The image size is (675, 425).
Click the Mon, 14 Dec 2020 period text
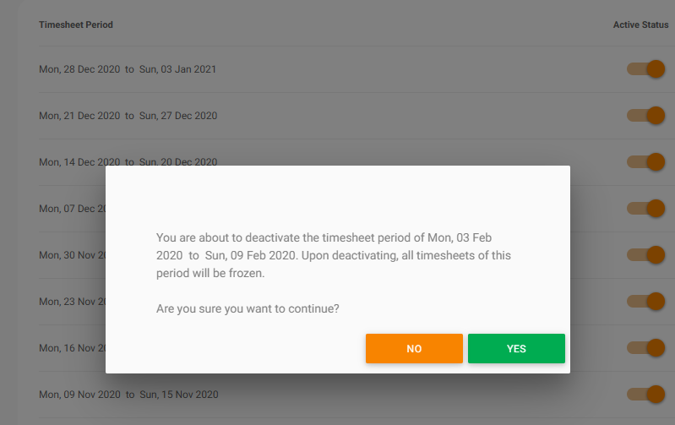point(128,161)
